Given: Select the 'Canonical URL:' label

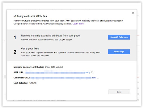Looking at the screenshot, I should (22, 78).
